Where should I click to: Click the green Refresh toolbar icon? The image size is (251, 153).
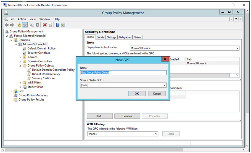(x=51, y=25)
